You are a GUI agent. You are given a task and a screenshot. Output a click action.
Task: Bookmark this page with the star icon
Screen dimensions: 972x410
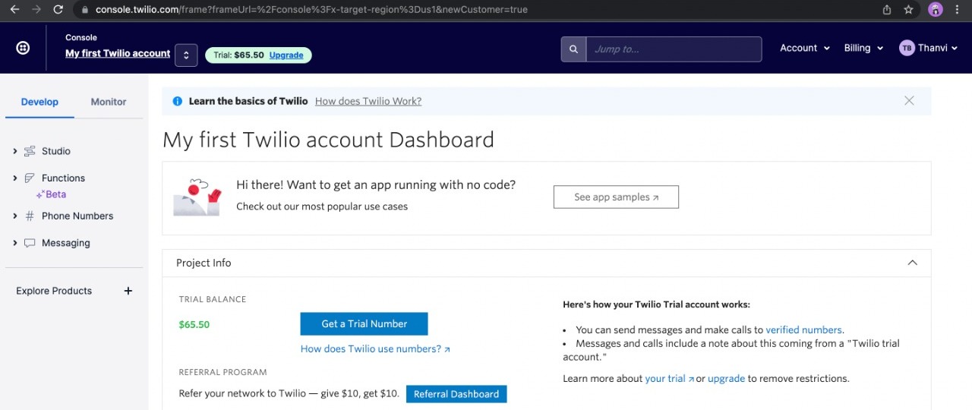pyautogui.click(x=908, y=10)
